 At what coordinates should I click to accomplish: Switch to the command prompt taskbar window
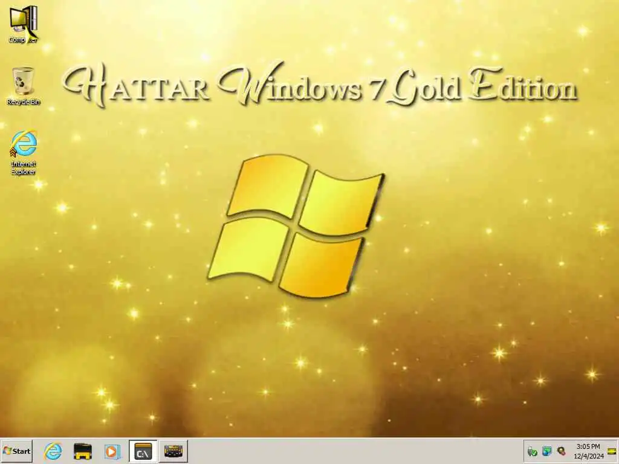tap(143, 451)
